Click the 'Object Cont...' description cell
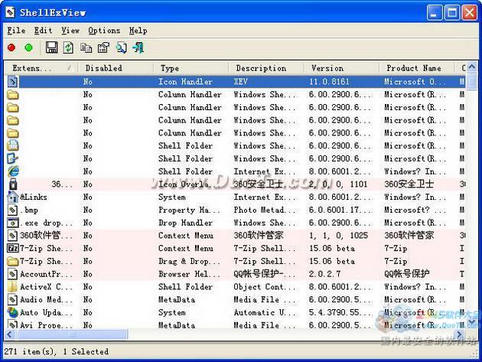482x362 pixels. [265, 287]
